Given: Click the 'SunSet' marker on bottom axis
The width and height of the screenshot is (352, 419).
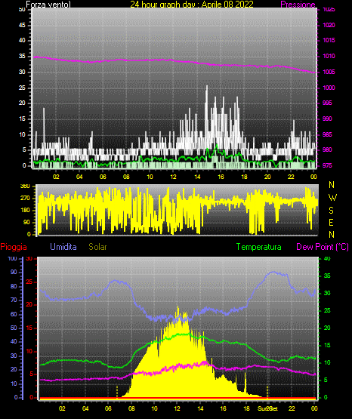Looking at the screenshot, I should point(267,408).
